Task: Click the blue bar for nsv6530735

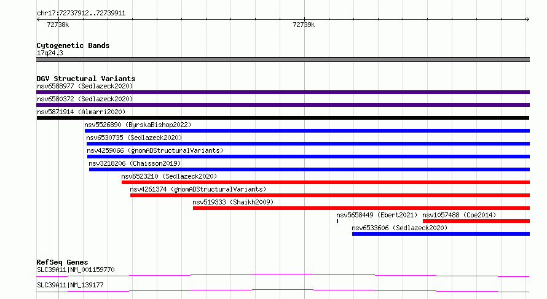Action: tap(308, 144)
